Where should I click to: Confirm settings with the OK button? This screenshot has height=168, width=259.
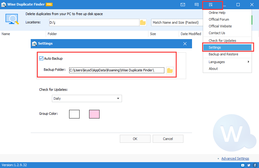[x=135, y=139]
